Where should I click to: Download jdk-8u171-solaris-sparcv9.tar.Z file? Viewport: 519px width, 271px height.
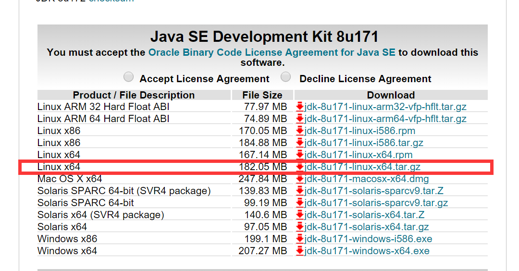374,191
